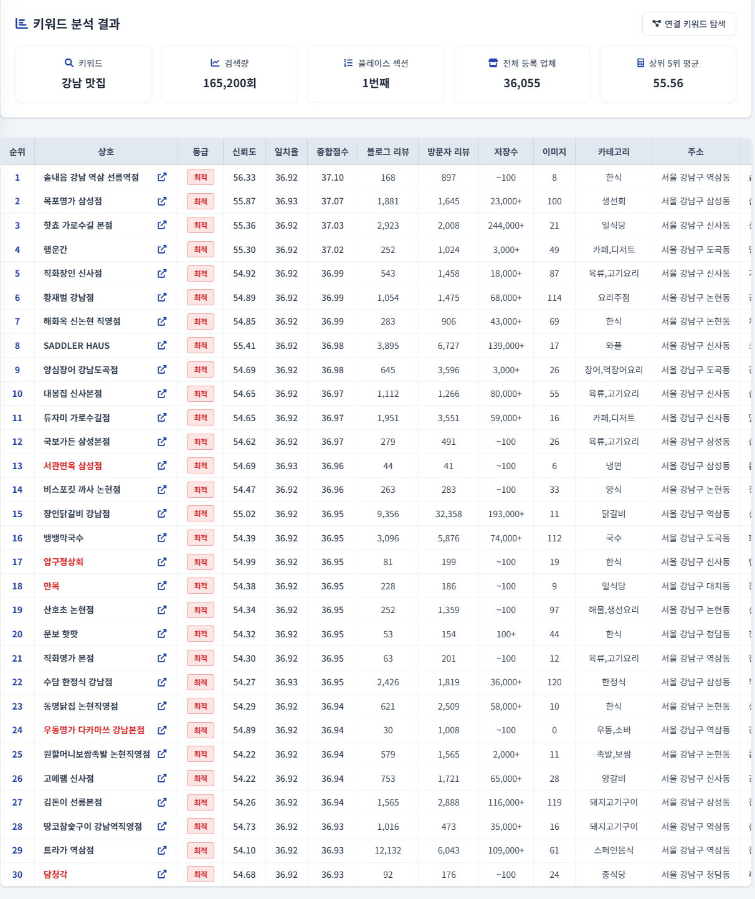The width and height of the screenshot is (755, 899).
Task: Open external link icon for 양심장어 강남도곡점
Action: click(x=162, y=369)
